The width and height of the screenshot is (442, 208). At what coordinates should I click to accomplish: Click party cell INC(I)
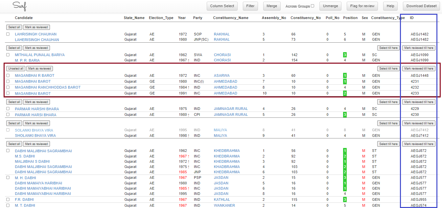click(198, 81)
